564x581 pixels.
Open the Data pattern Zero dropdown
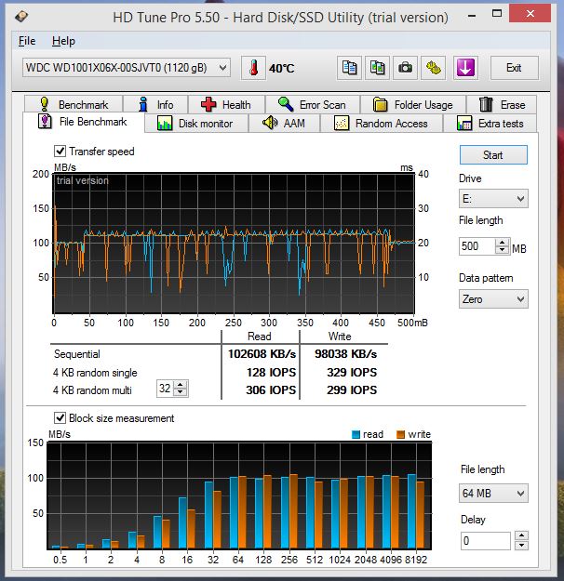pos(493,299)
